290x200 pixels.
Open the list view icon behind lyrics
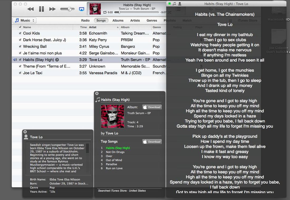coord(178,9)
